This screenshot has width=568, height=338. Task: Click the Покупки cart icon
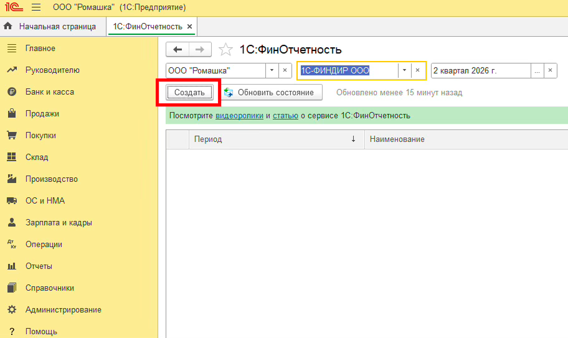click(12, 135)
